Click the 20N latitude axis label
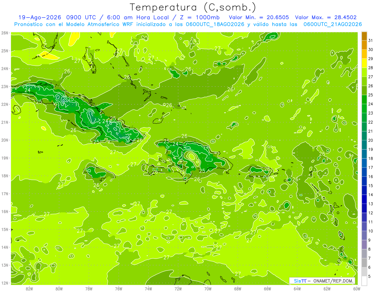This screenshot has height=293, width=379. tap(4, 140)
